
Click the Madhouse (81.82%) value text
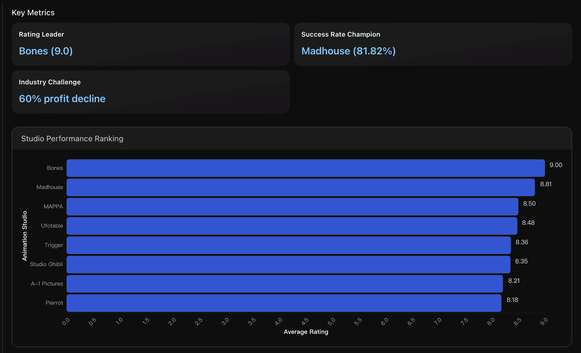(348, 51)
